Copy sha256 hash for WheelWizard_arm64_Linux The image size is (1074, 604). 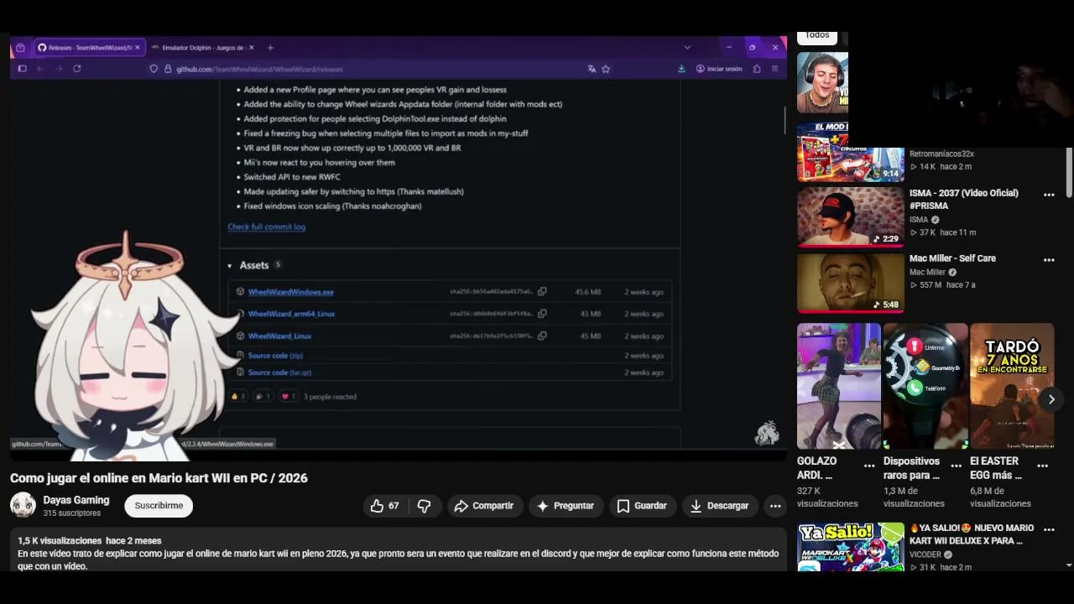542,314
